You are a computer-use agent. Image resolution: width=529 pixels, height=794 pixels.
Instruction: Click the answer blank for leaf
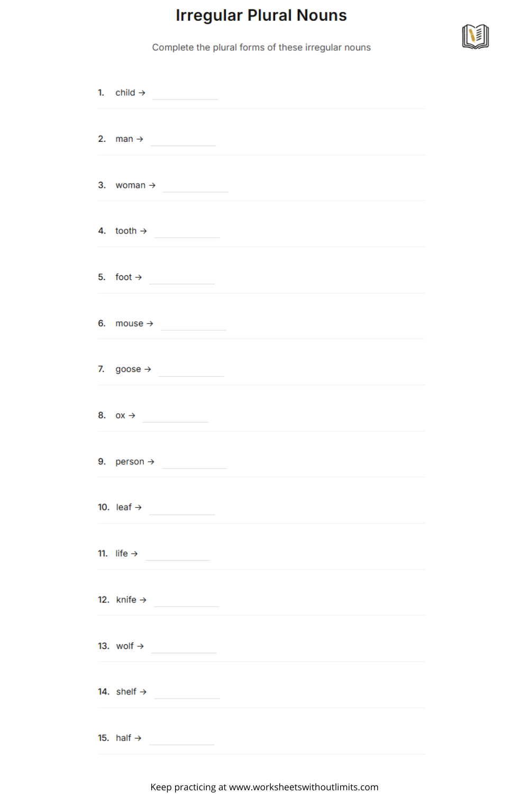coord(182,509)
